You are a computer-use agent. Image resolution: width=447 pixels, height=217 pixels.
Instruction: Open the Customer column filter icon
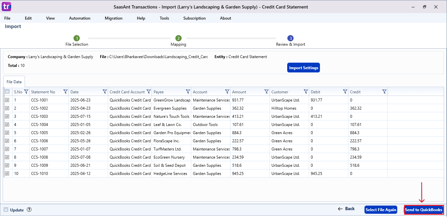[306, 92]
